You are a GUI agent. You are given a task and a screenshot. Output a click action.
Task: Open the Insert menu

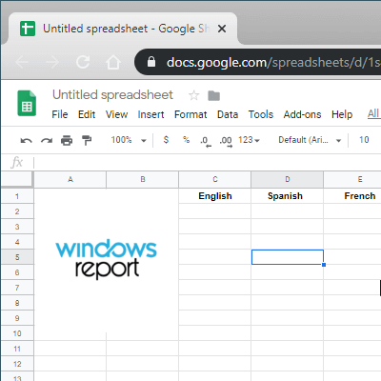click(x=150, y=114)
